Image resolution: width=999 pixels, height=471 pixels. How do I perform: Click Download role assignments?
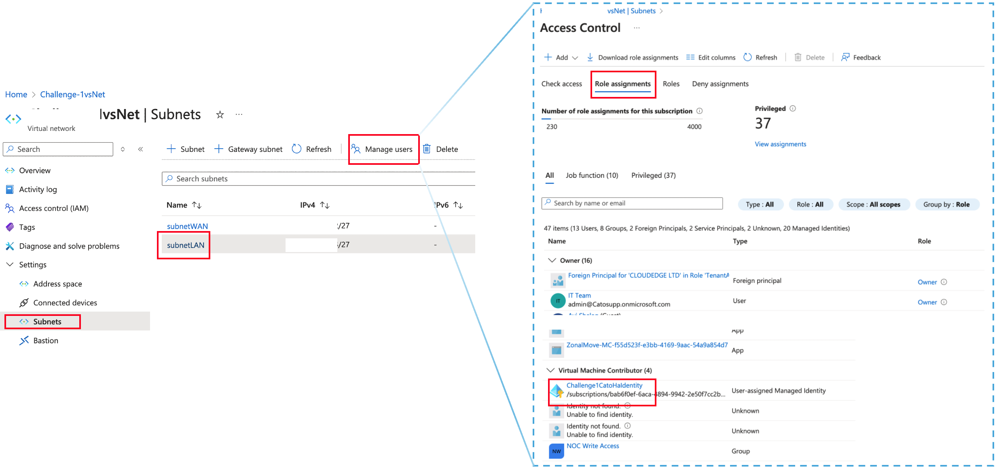(633, 57)
